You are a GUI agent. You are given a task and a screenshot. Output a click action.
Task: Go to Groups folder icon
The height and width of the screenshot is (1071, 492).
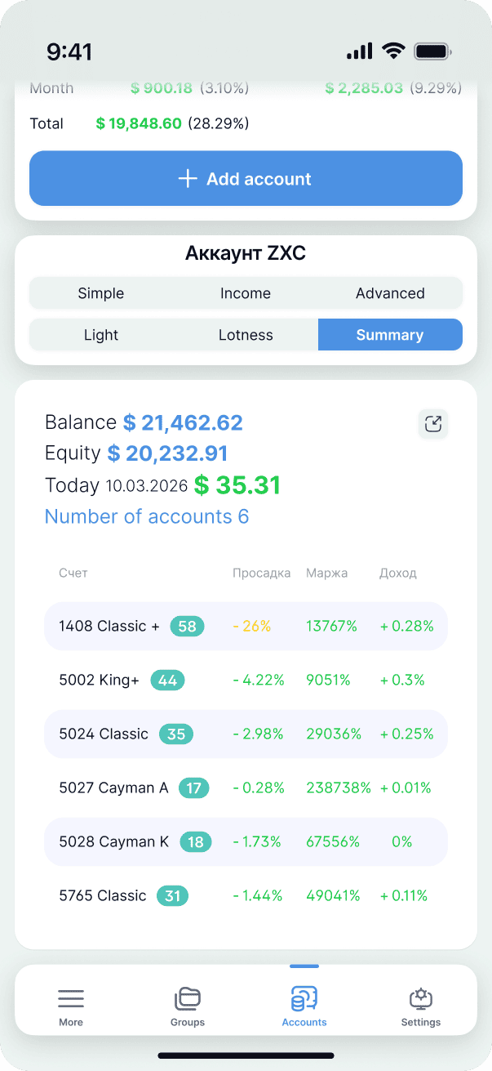click(188, 998)
